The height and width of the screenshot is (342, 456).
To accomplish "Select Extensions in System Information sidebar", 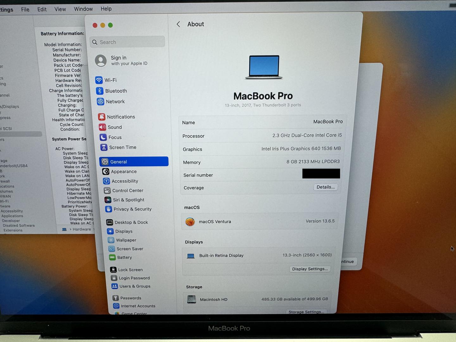I will pyautogui.click(x=13, y=230).
